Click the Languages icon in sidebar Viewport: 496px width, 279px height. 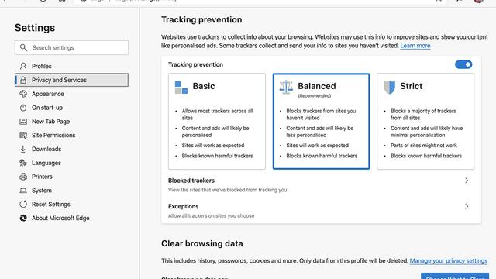[23, 163]
